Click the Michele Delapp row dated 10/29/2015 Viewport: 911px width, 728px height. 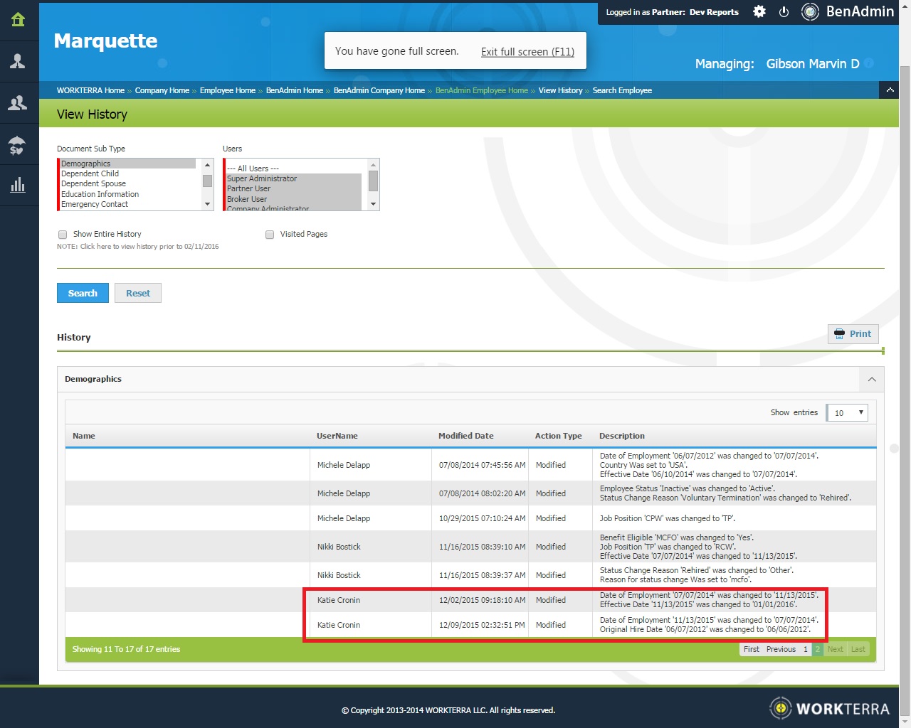point(470,518)
